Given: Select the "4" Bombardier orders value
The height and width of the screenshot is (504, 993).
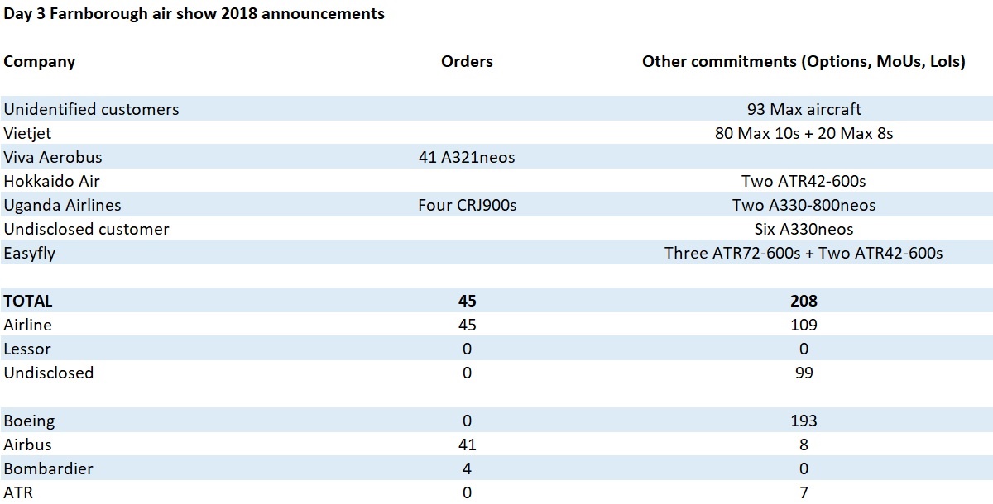Looking at the screenshot, I should [467, 468].
